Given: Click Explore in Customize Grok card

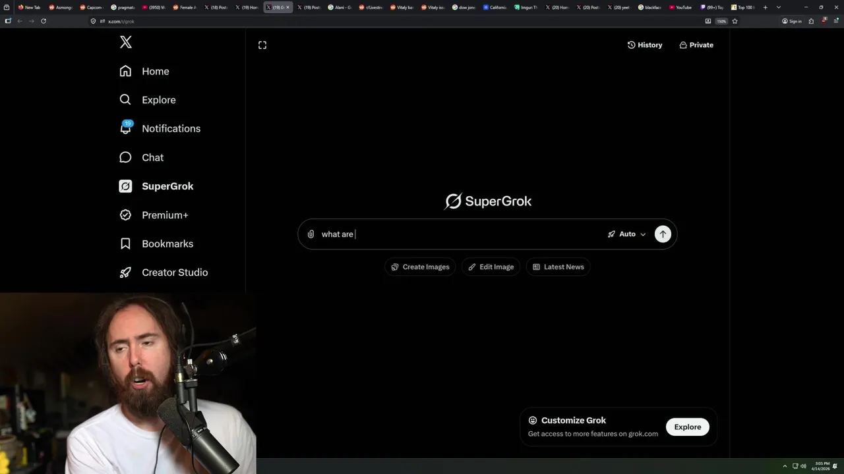Looking at the screenshot, I should point(688,427).
